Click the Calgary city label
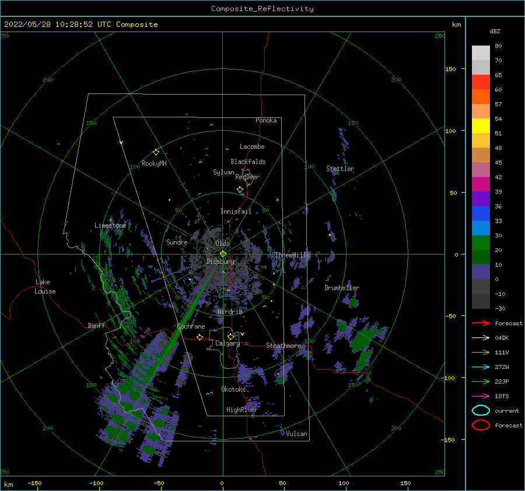This screenshot has width=525, height=491. tap(228, 343)
